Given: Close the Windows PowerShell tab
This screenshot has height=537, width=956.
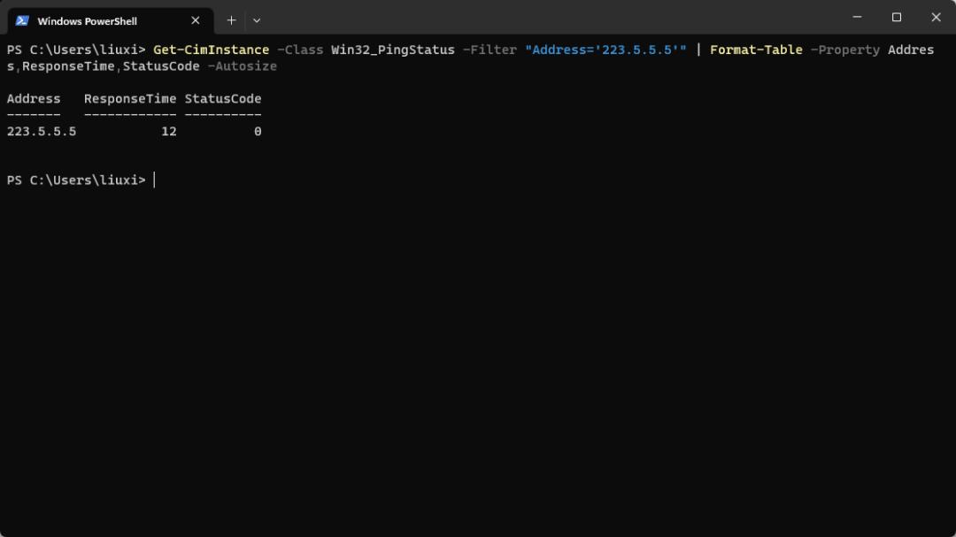Looking at the screenshot, I should point(195,20).
